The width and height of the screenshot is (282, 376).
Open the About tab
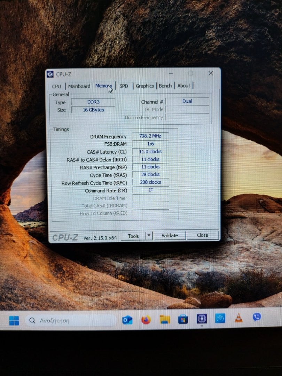coord(184,86)
